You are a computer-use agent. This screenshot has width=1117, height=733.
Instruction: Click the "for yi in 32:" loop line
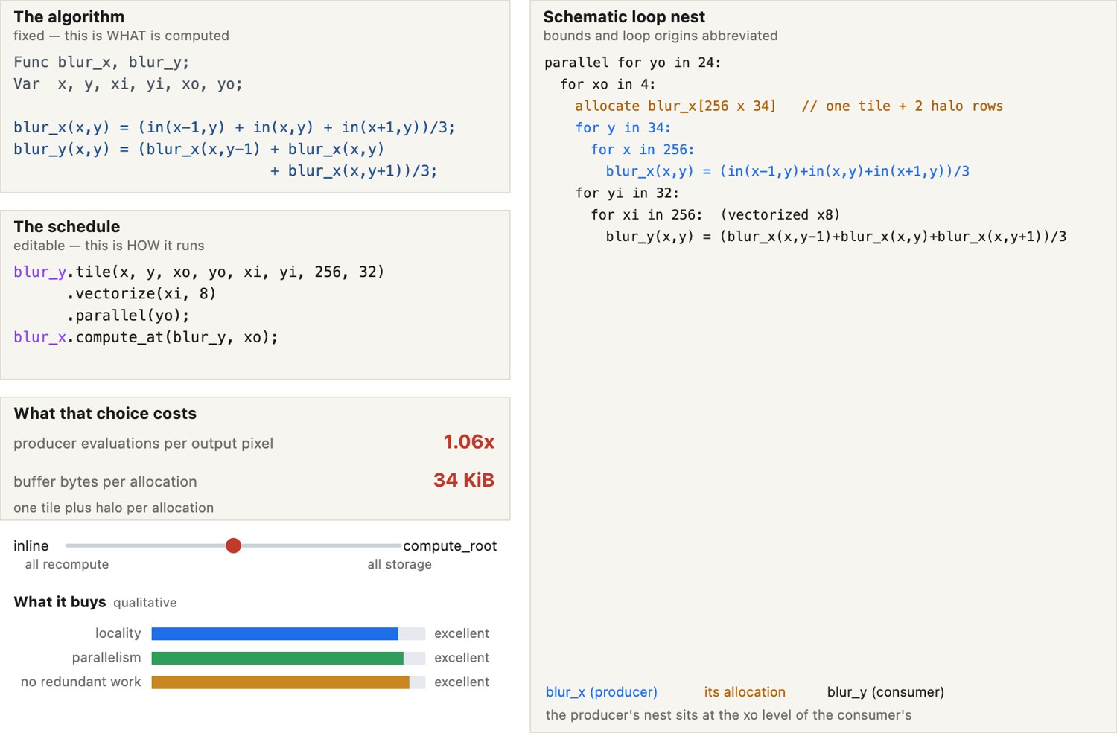point(627,193)
